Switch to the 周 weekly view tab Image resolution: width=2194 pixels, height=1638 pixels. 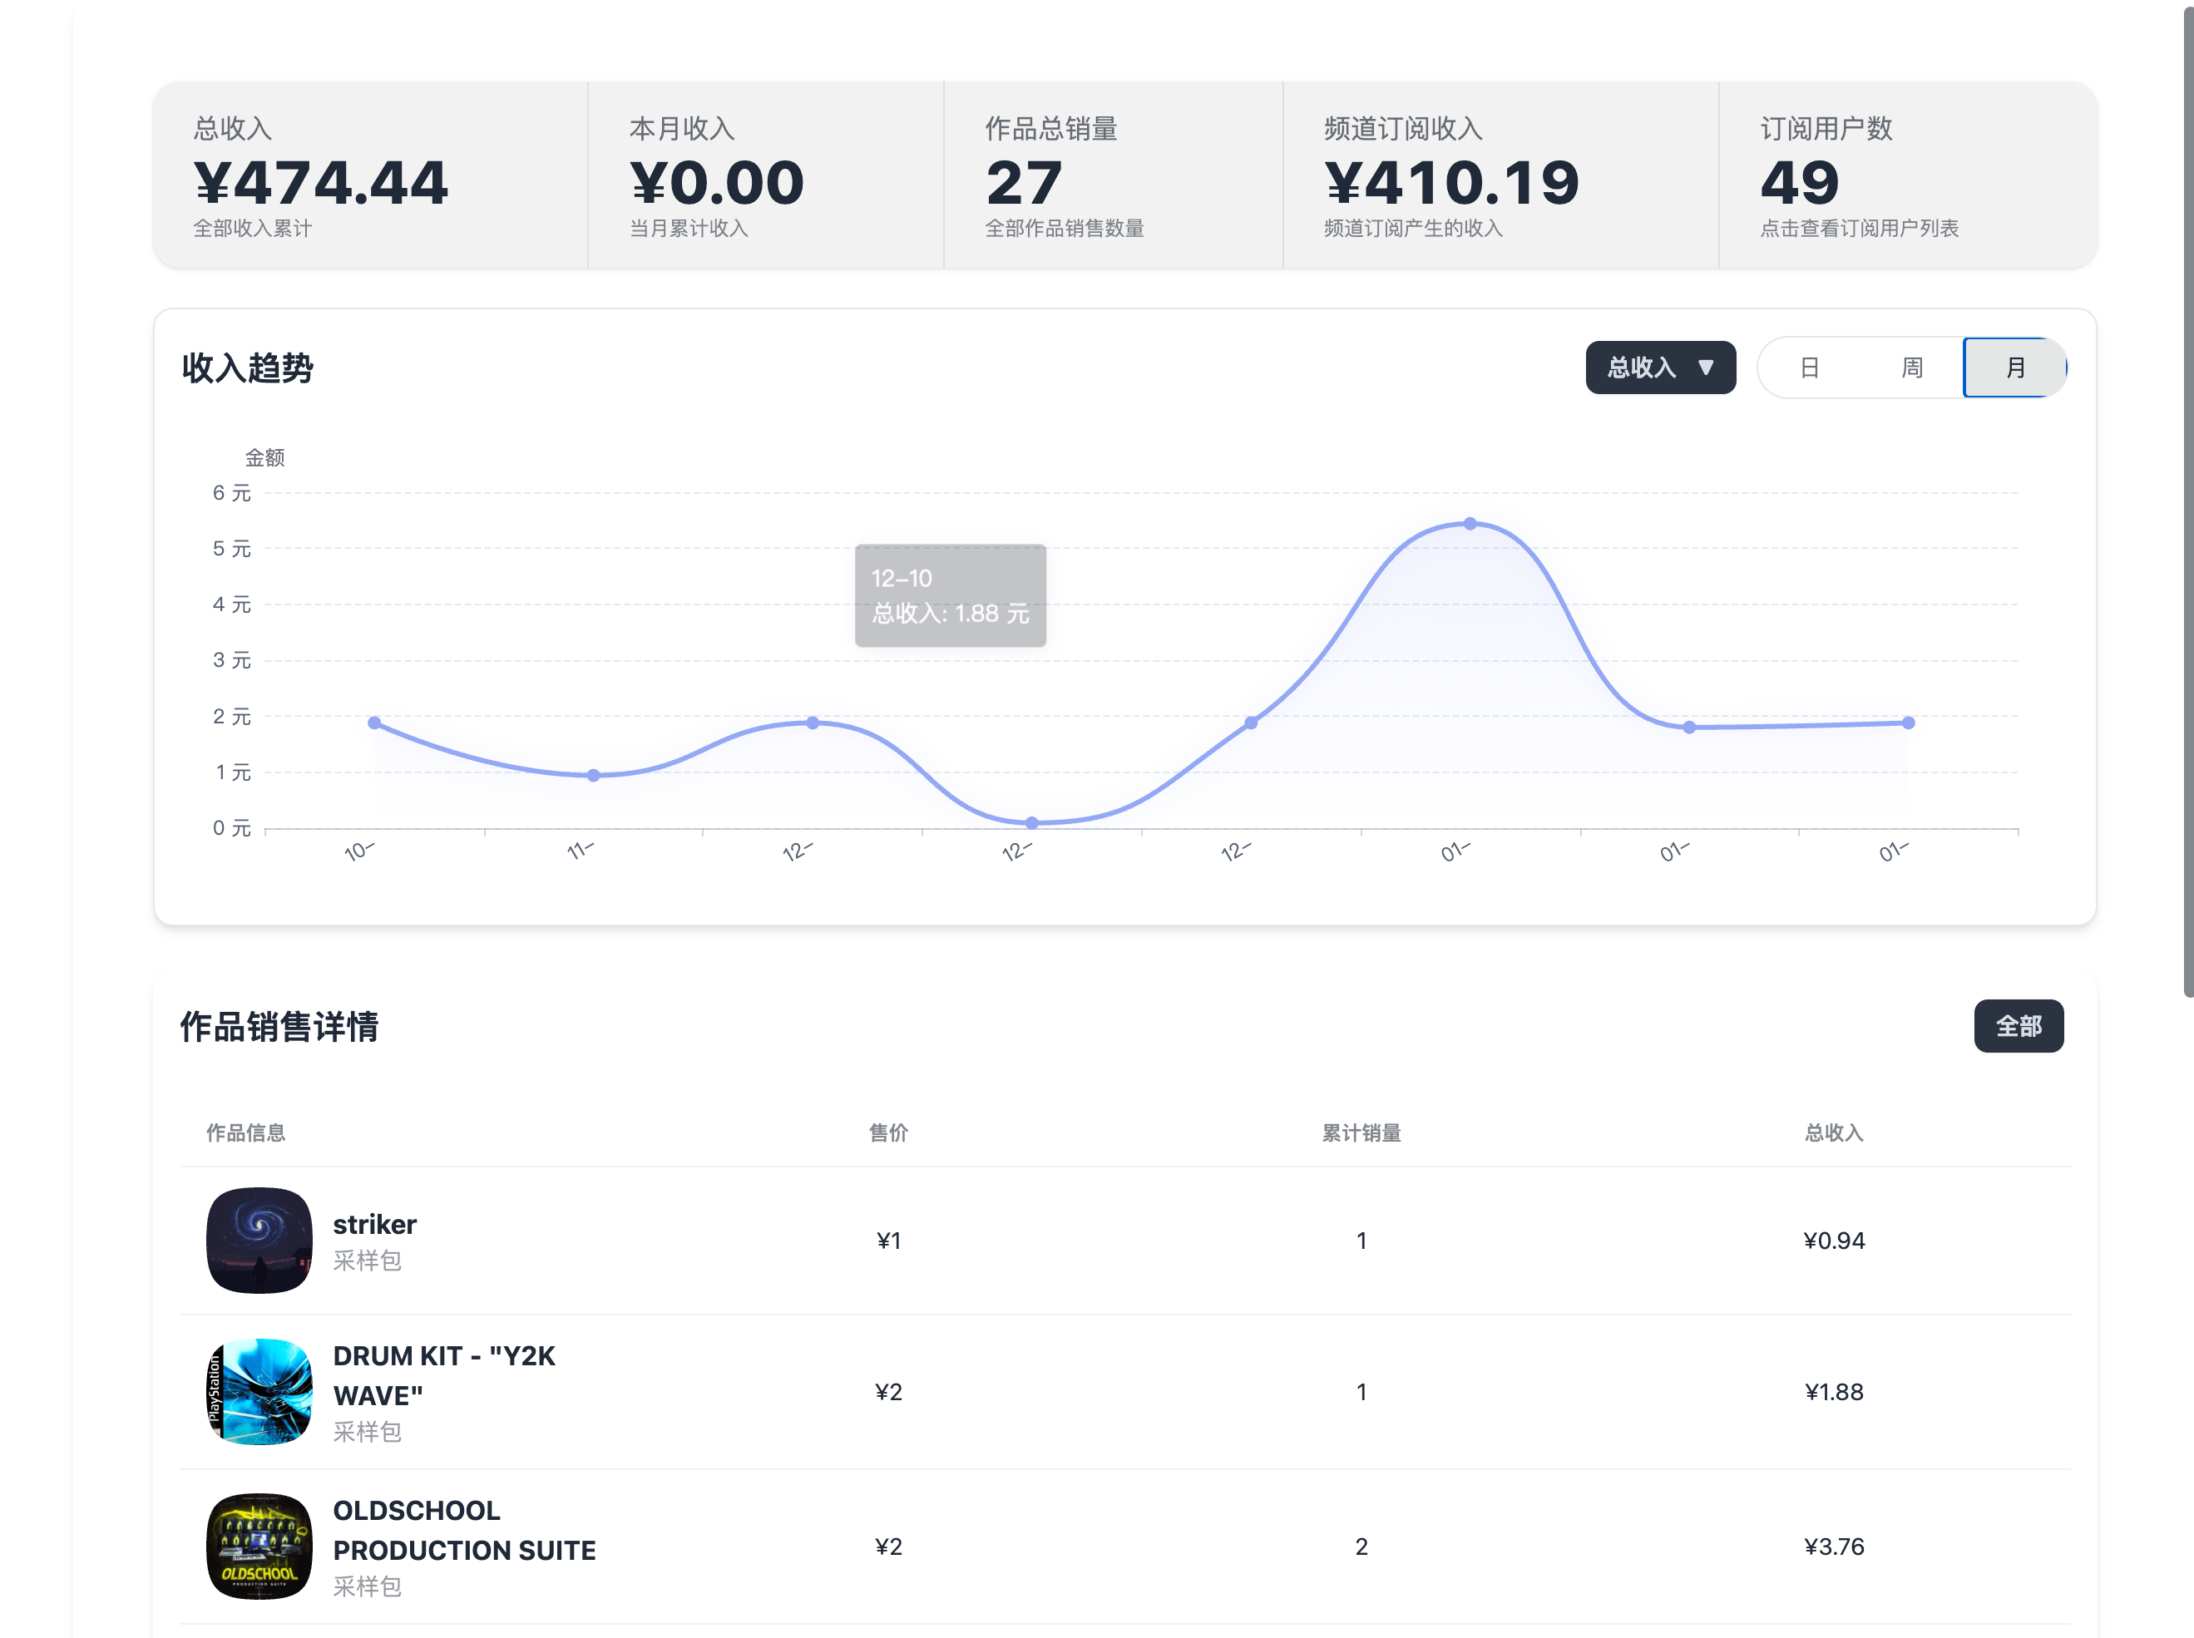1912,368
